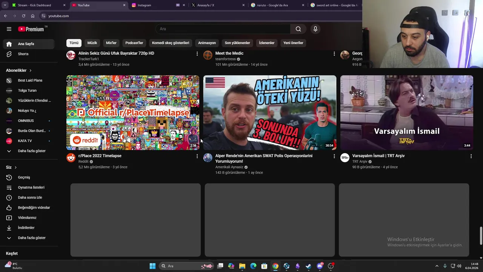Reload the page in Chrome
The image size is (483, 272).
pos(23,16)
